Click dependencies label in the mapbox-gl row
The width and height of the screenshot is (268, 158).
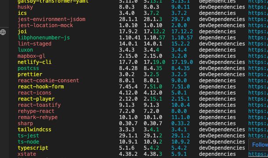point(217,56)
